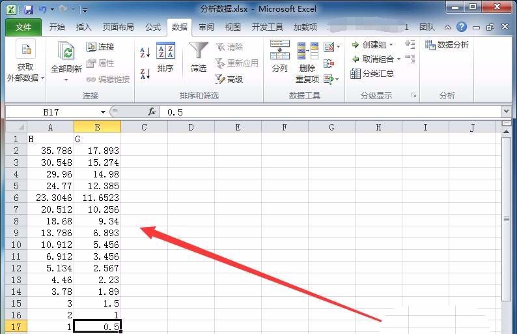The image size is (517, 334).
Task: Click the Group (创建组) button
Action: pos(369,44)
